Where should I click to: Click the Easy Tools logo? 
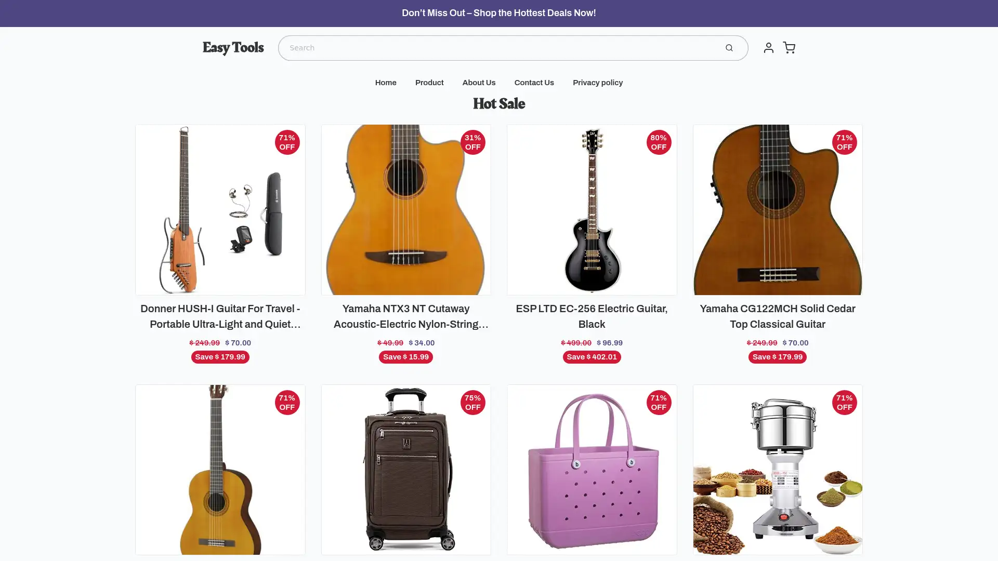(x=233, y=47)
